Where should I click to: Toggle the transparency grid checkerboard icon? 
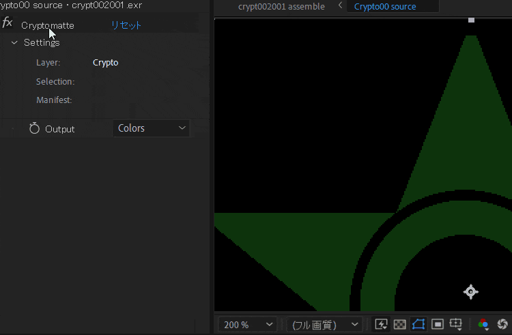[399, 324]
